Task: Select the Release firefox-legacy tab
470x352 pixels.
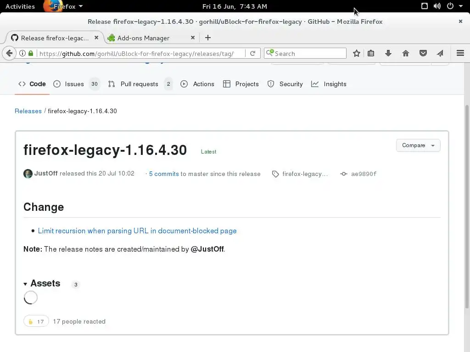Action: pyautogui.click(x=55, y=38)
